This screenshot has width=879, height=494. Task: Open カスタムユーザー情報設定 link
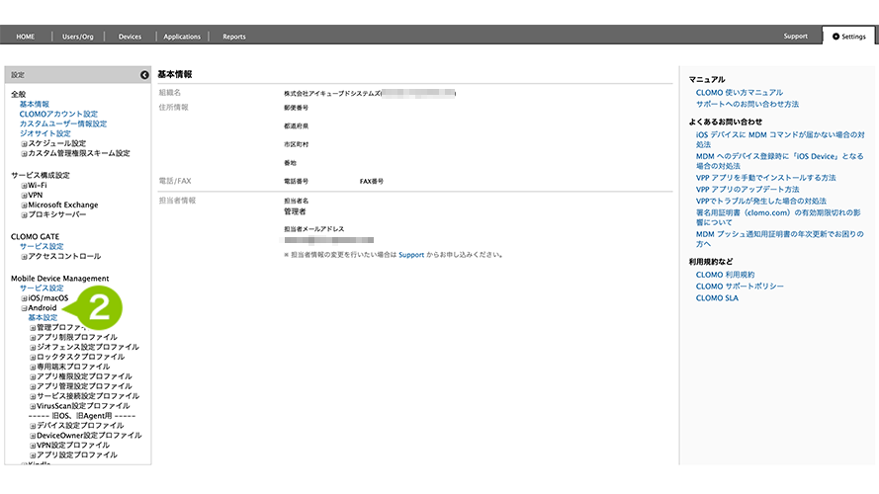pyautogui.click(x=63, y=123)
